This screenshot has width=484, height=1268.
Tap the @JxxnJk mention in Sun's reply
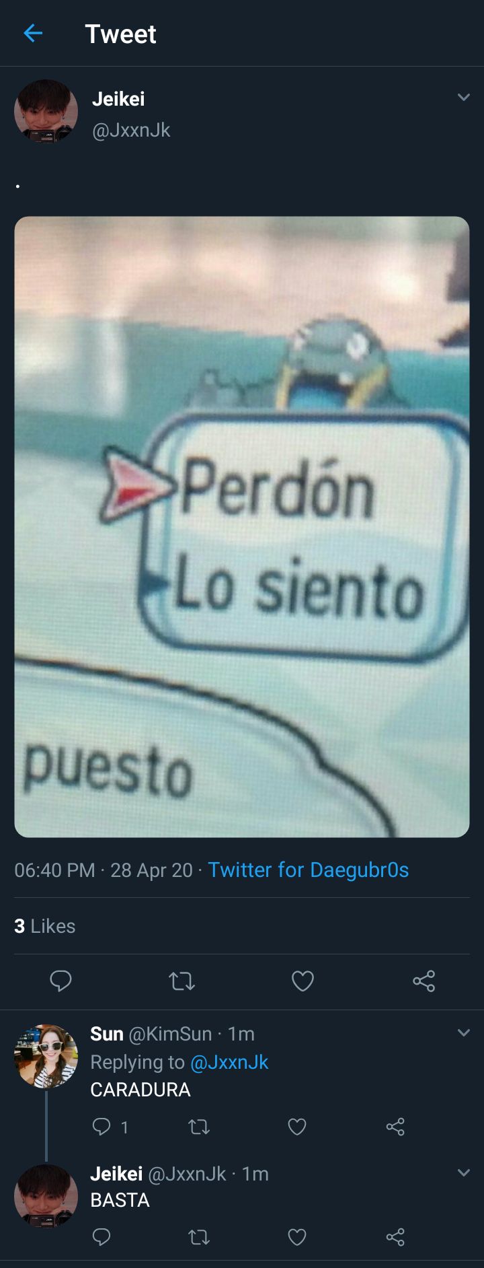tap(229, 1062)
